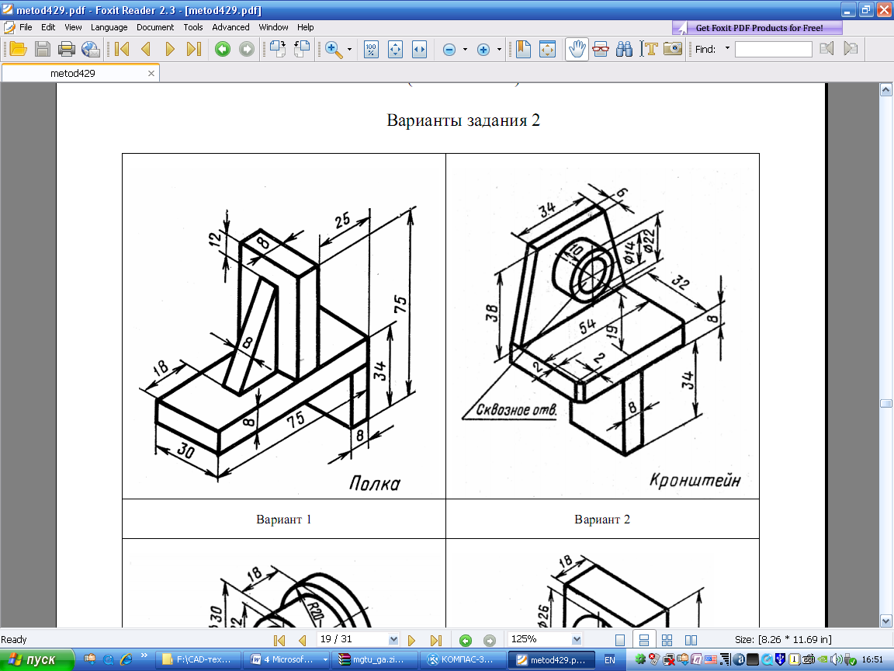Click the пуск Start button
Image resolution: width=894 pixels, height=671 pixels.
pos(37,659)
